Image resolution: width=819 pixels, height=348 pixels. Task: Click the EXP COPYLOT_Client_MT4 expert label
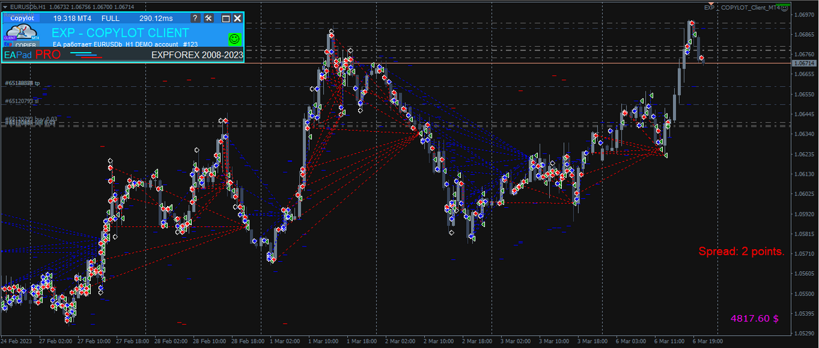(x=742, y=7)
